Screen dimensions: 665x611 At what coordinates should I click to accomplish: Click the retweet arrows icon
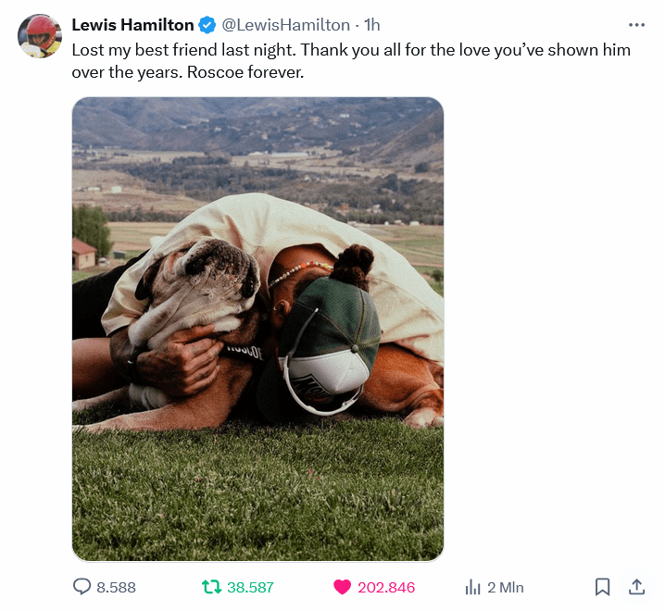coord(211,587)
